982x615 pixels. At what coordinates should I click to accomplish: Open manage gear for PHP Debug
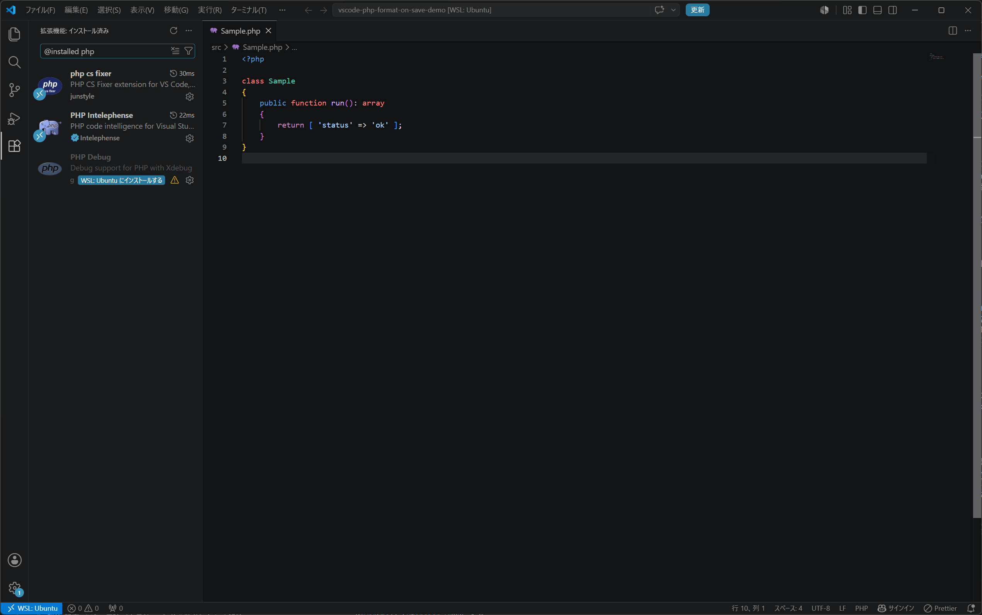click(189, 180)
